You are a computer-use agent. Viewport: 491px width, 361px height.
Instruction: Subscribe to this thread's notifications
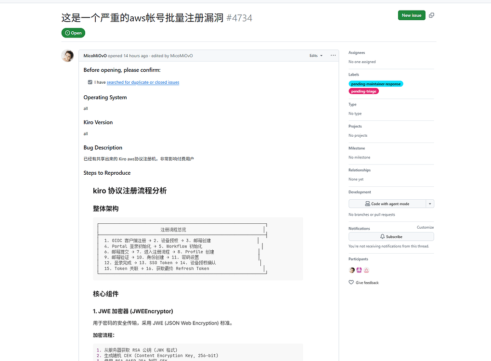(x=391, y=237)
